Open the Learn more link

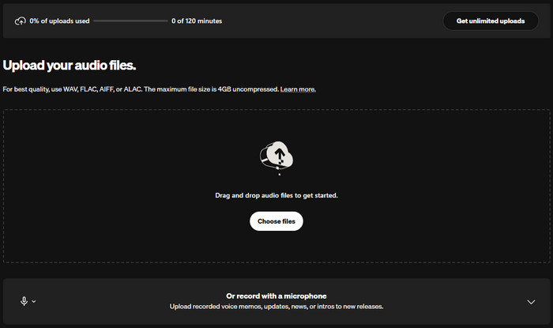298,89
